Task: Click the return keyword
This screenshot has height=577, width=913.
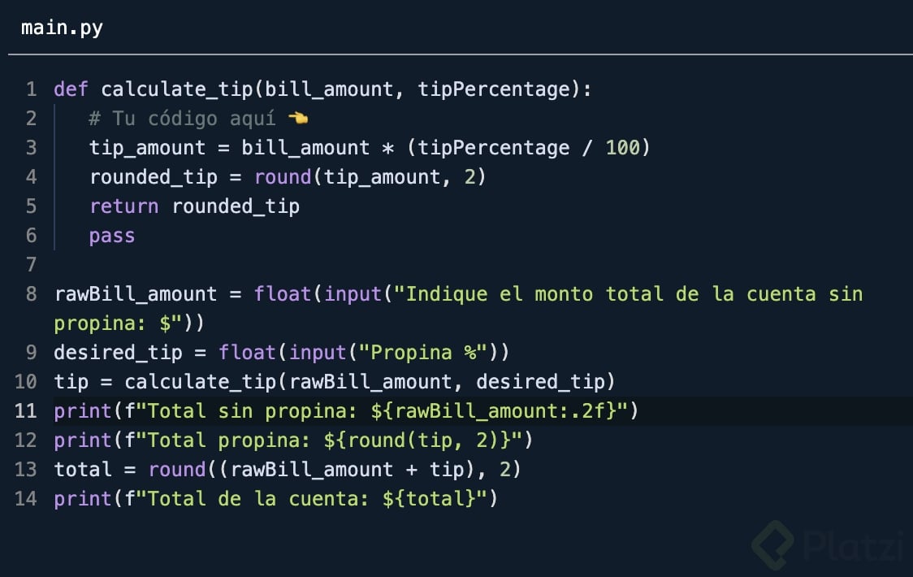Action: coord(123,206)
